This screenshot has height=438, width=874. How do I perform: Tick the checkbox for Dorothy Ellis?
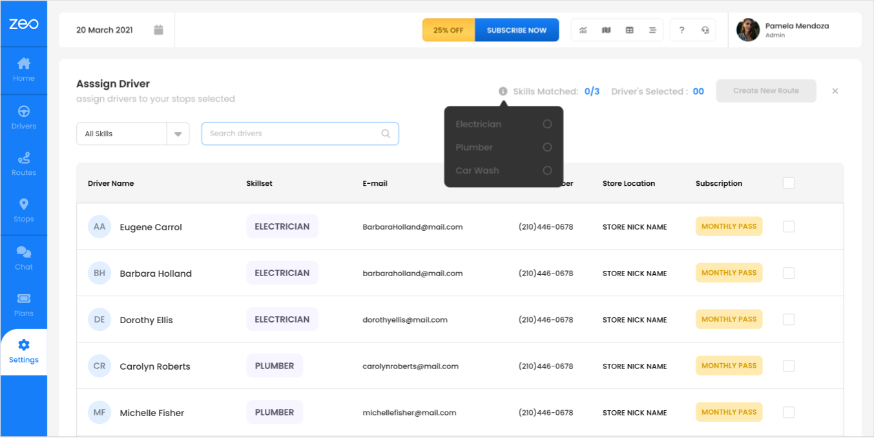pyautogui.click(x=789, y=319)
